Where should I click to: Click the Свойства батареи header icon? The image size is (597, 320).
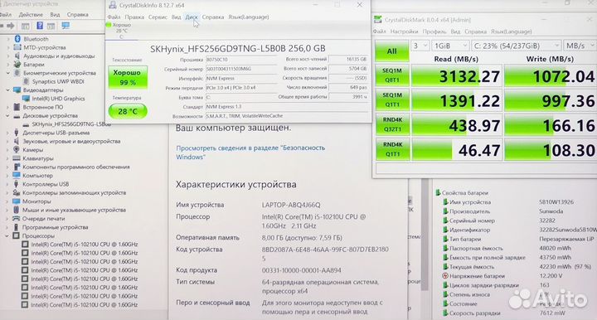click(x=438, y=193)
